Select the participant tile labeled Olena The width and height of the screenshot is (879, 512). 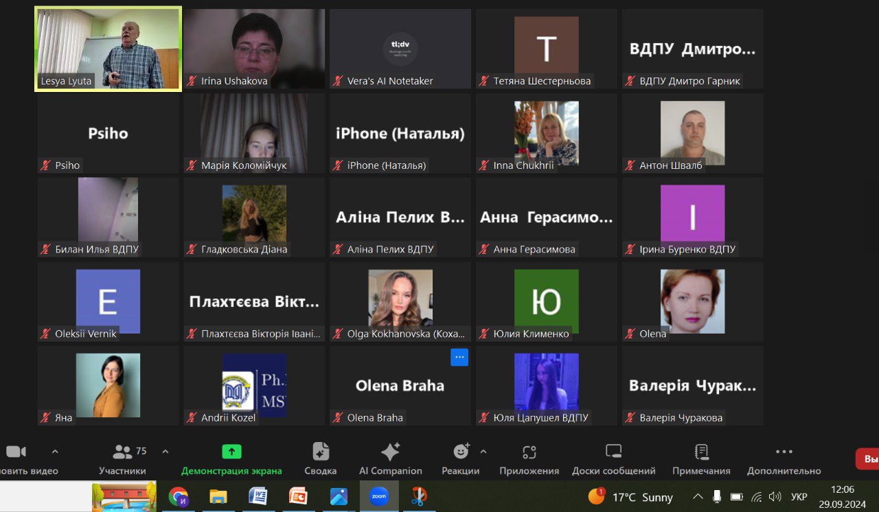tap(692, 301)
